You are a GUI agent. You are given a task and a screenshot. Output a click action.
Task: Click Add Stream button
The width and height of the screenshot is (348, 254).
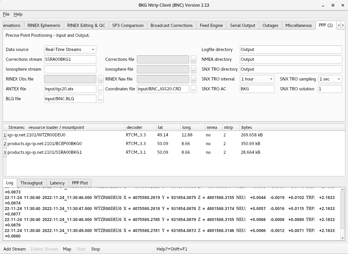click(x=14, y=249)
